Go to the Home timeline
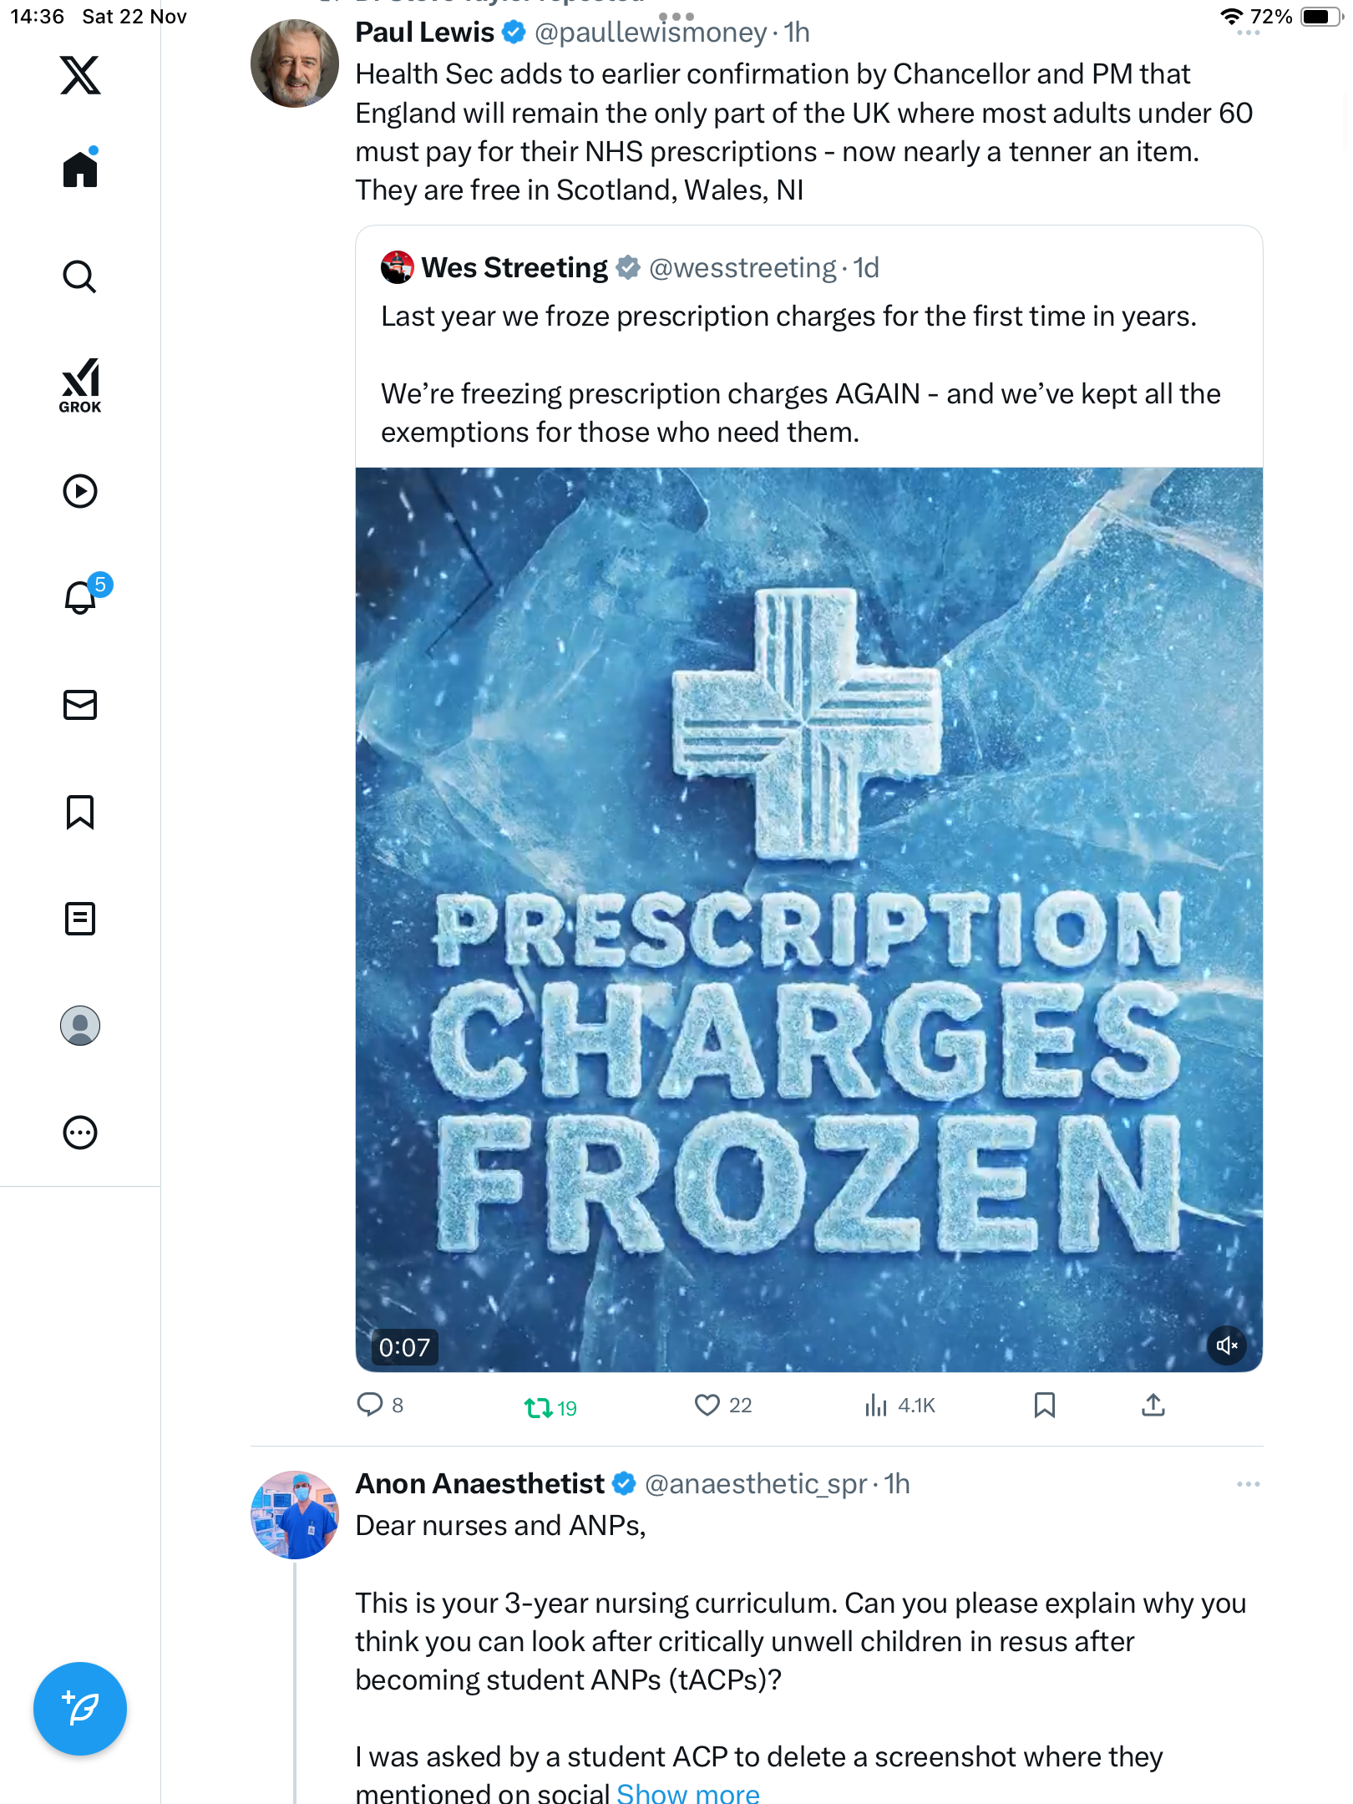 click(x=80, y=170)
